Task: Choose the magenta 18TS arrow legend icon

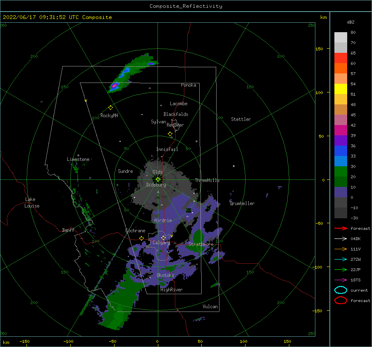Action: (341, 280)
